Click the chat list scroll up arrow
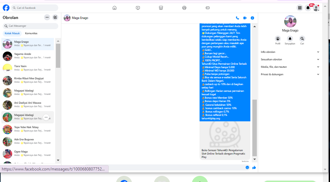Screen dimensions: 330x182 coord(58,41)
